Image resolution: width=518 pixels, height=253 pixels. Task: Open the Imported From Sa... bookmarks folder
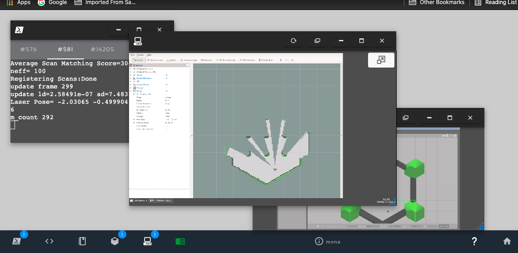pos(105,2)
